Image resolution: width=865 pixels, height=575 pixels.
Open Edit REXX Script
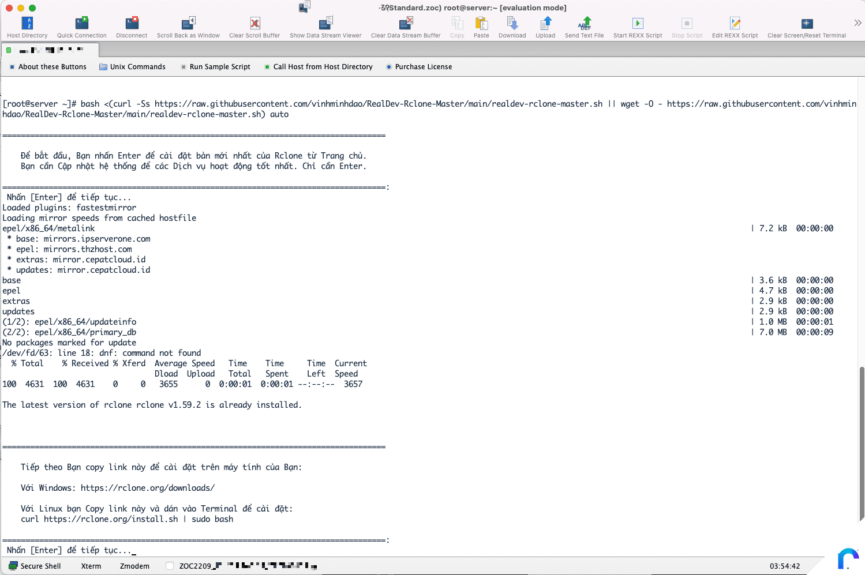coord(735,27)
